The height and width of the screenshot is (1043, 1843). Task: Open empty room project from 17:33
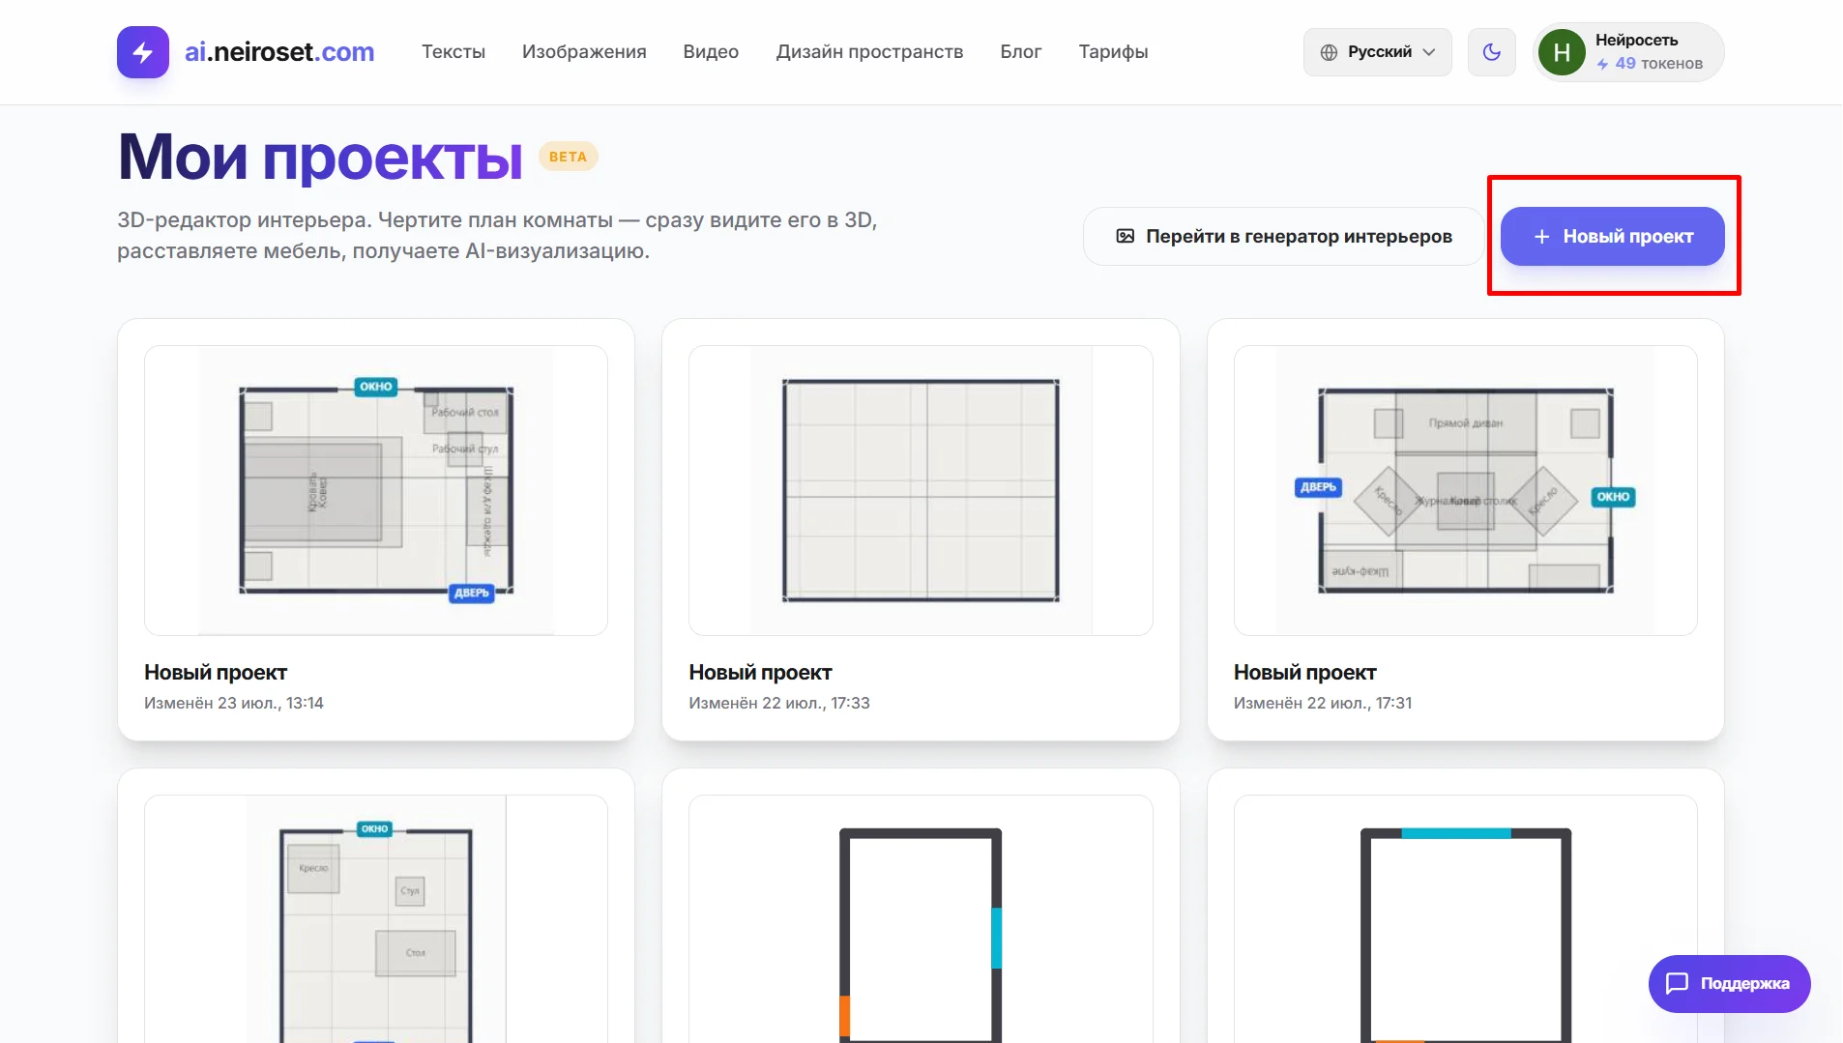point(921,530)
